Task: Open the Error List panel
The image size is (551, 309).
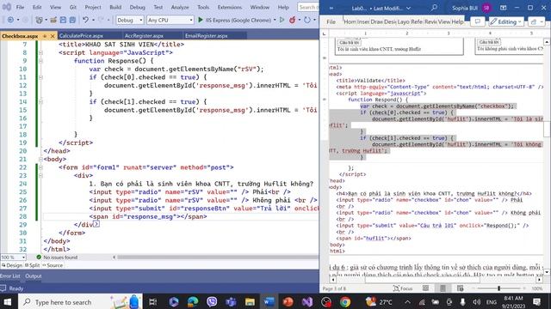Action: click(x=10, y=276)
